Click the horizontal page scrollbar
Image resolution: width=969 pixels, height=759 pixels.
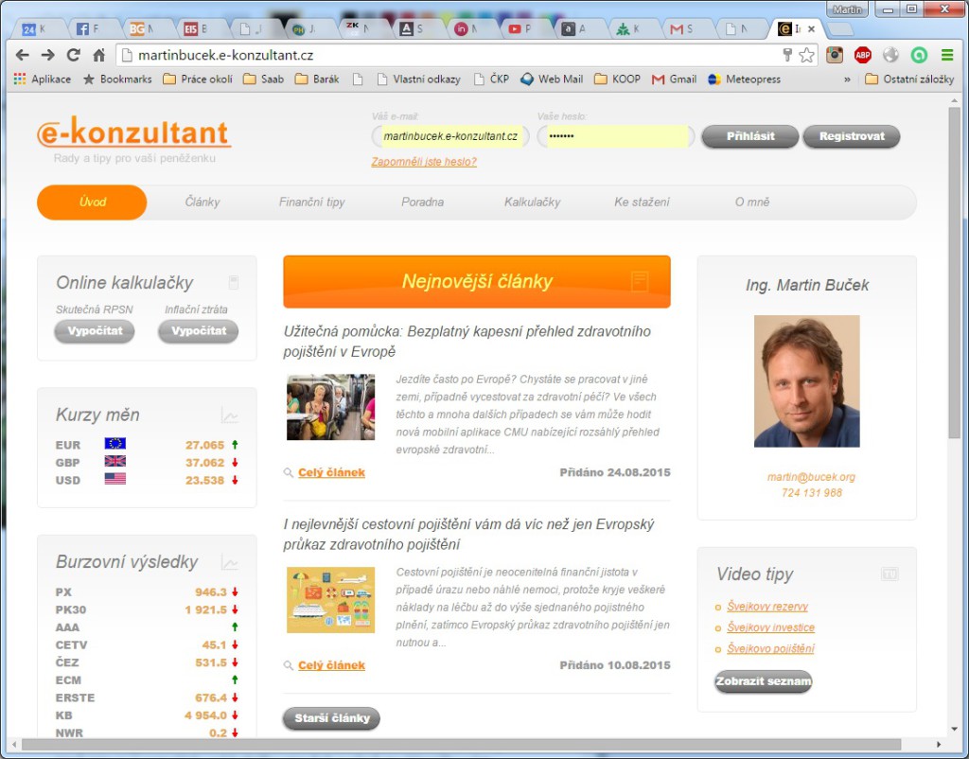coord(462,744)
